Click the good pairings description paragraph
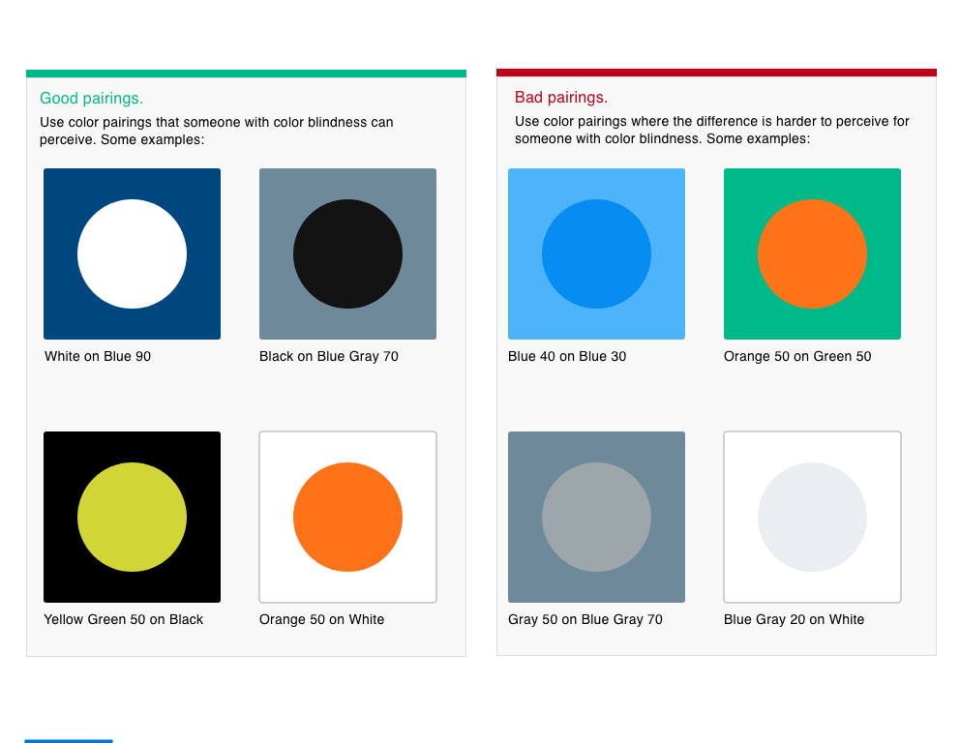Viewport: 960px width, 743px height. coord(217,131)
